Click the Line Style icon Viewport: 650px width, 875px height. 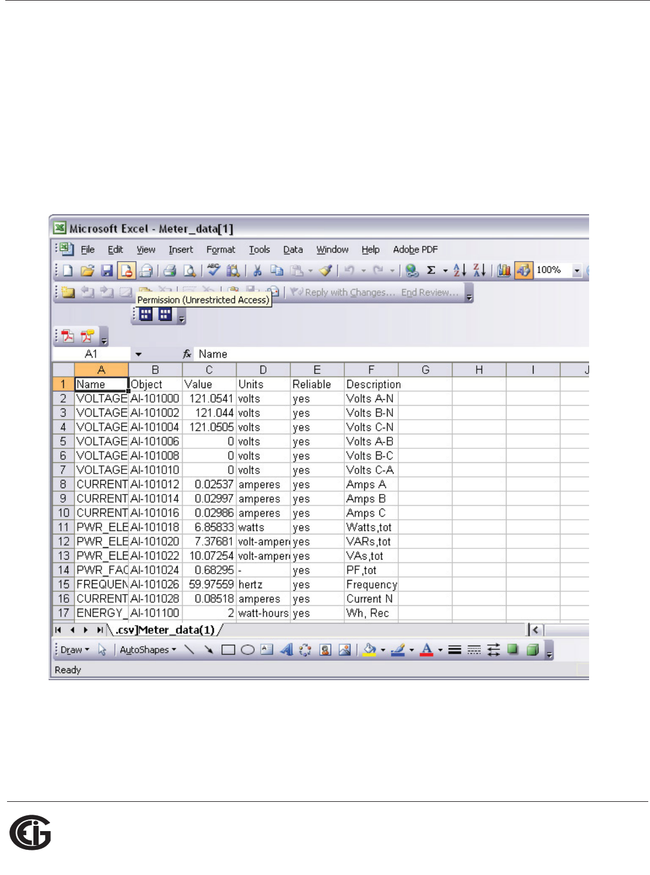click(454, 650)
